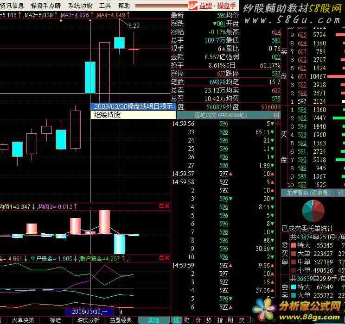Click the 均值1=0.347 indicator label
The width and height of the screenshot is (345, 324).
coord(15,207)
